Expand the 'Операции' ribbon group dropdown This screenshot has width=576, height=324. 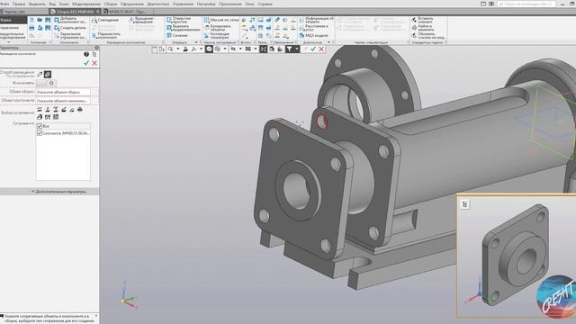(x=196, y=42)
